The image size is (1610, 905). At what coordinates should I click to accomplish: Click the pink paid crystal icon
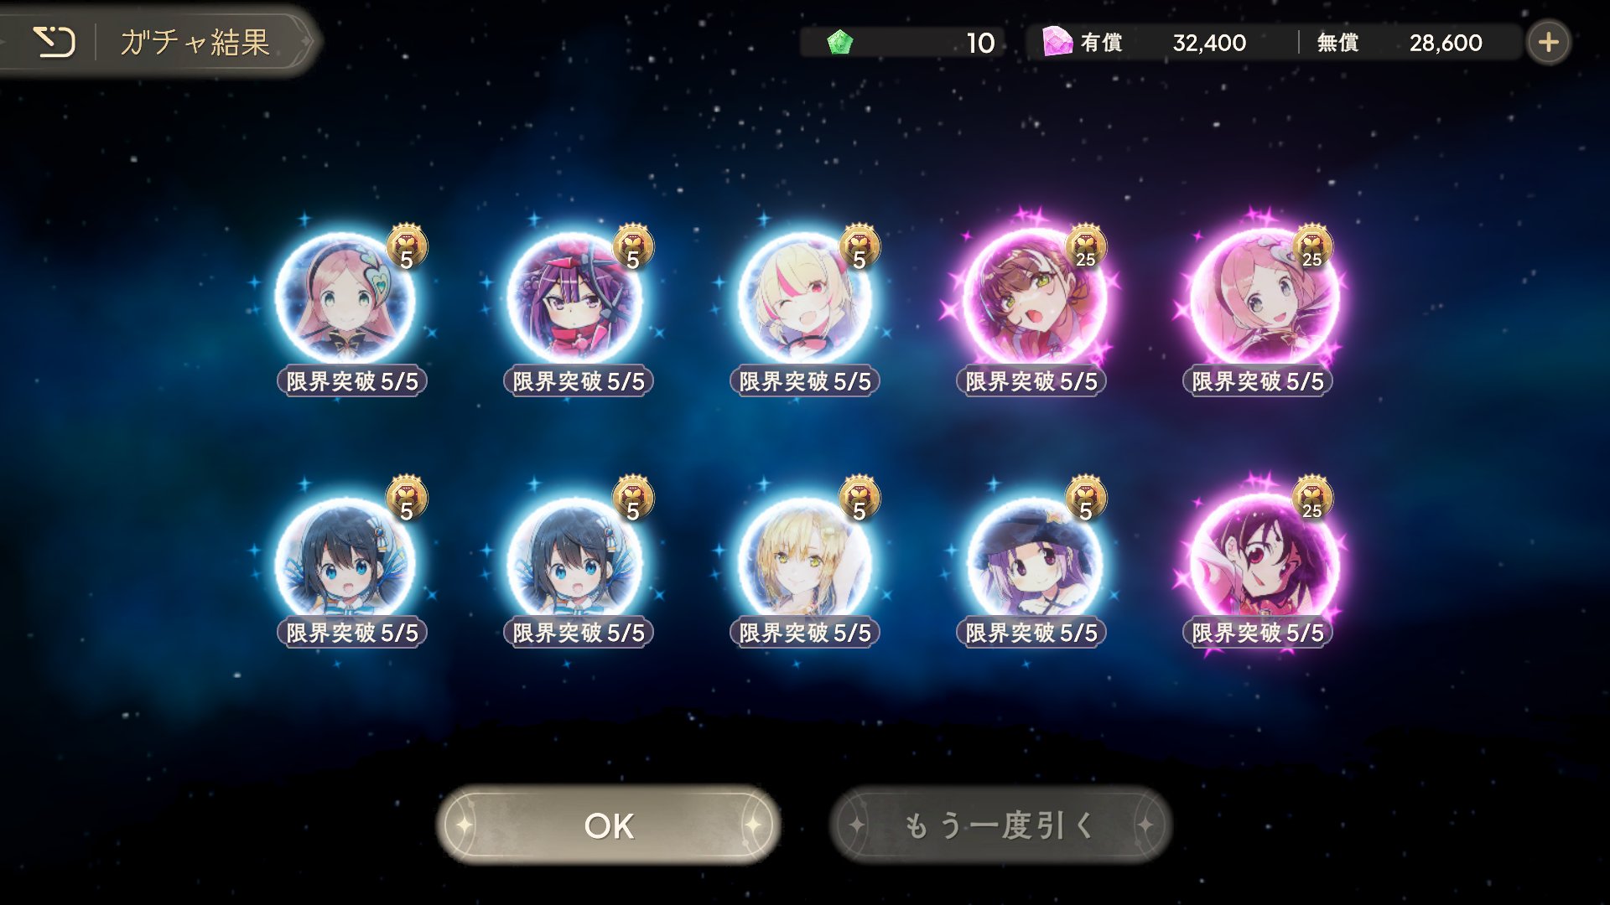pos(1057,41)
